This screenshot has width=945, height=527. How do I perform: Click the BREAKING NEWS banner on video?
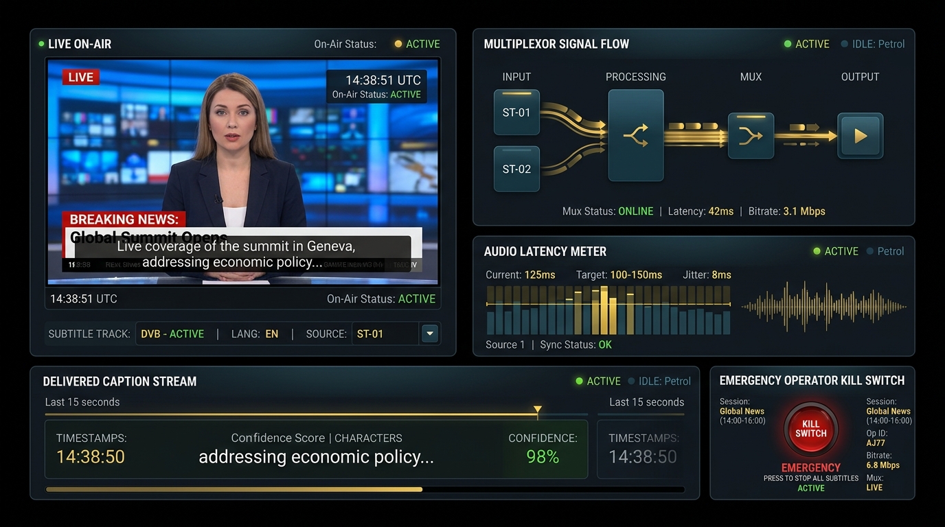[124, 220]
